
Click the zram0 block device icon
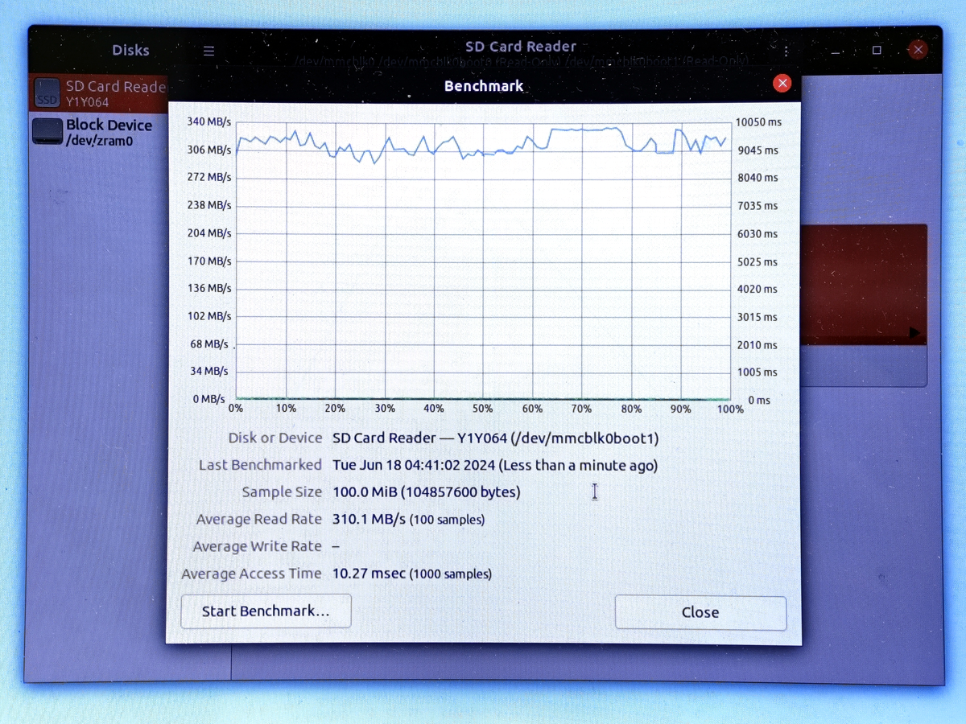coord(47,131)
